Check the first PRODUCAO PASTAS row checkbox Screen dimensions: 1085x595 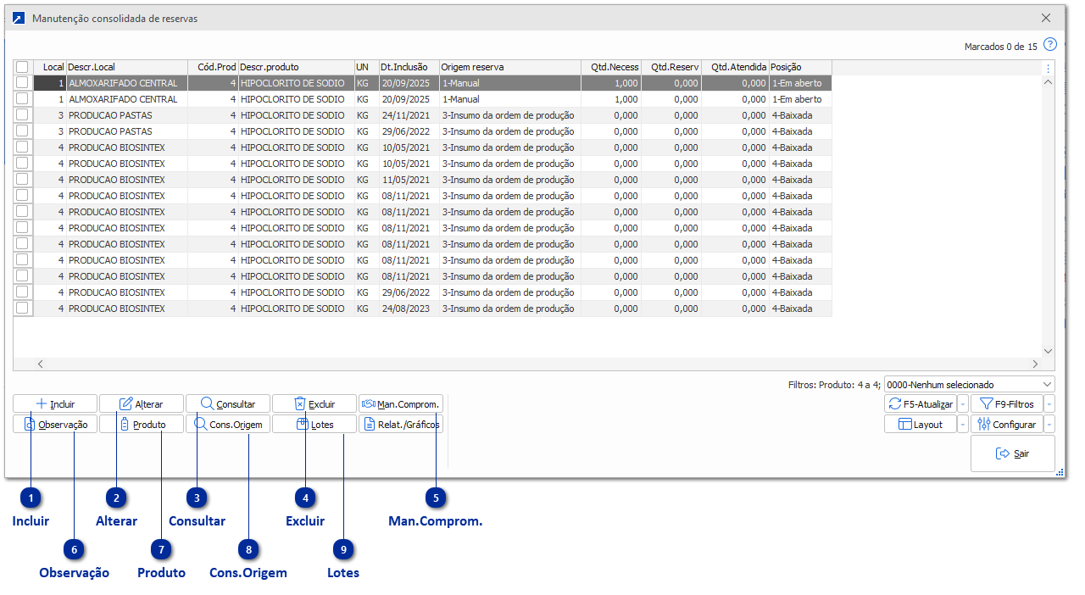[x=22, y=115]
